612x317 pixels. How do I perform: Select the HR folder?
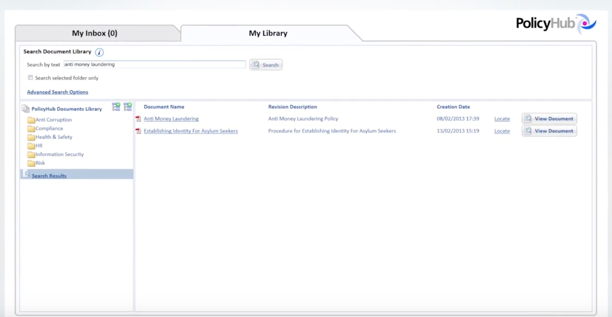39,146
